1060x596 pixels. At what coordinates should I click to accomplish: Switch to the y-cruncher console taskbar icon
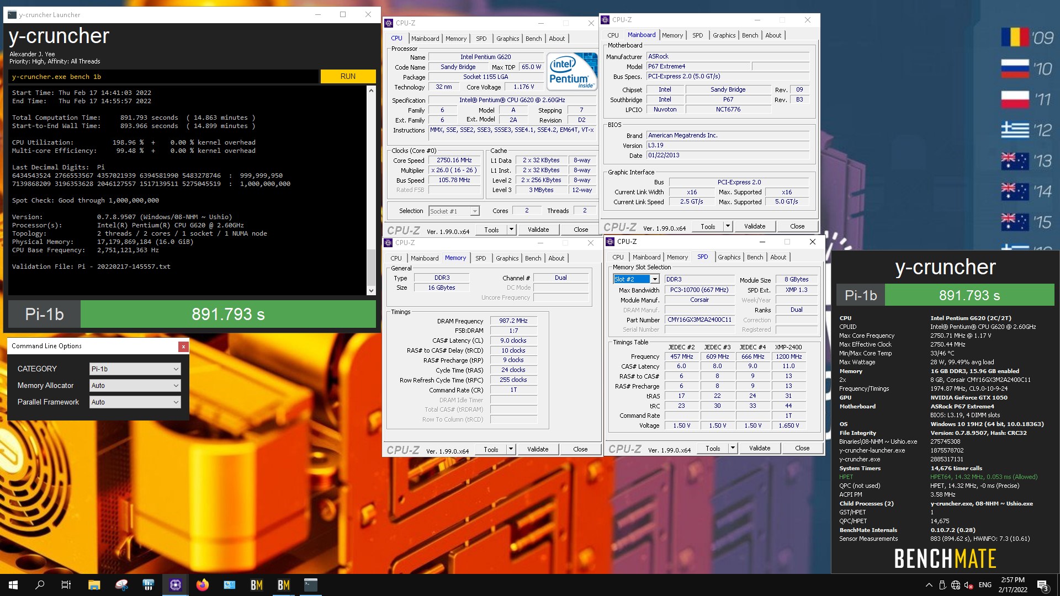point(311,585)
